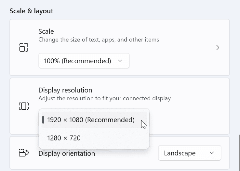Click 'Adjust the resolution to fit' description
Image resolution: width=240 pixels, height=171 pixels.
[x=104, y=98]
